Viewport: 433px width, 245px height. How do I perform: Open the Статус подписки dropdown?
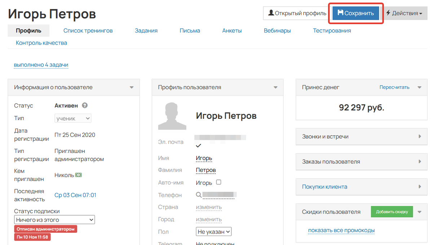[x=54, y=220]
